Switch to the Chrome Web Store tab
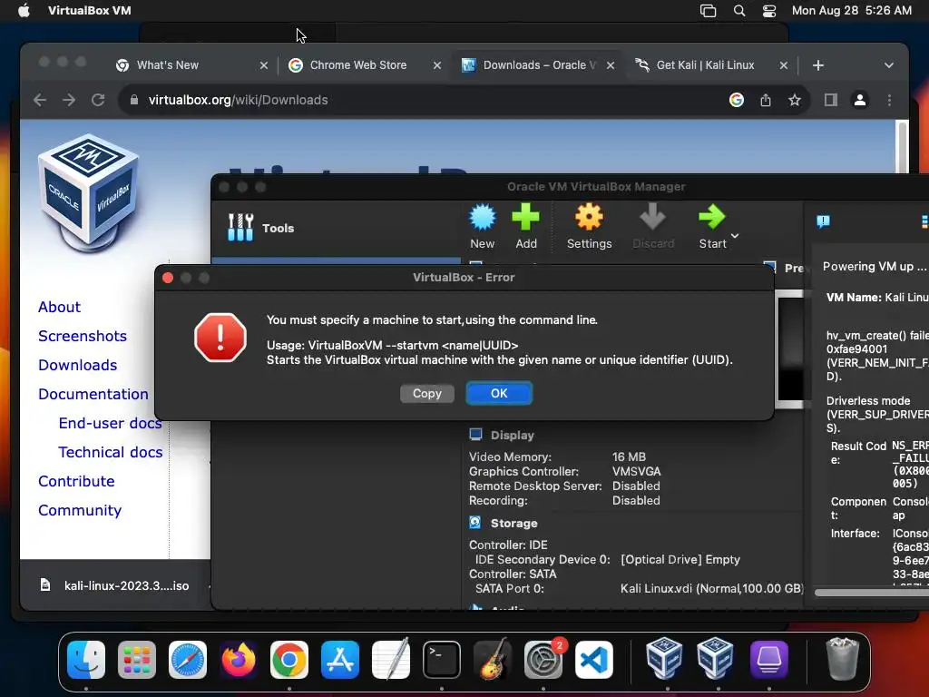929x697 pixels. pyautogui.click(x=357, y=65)
